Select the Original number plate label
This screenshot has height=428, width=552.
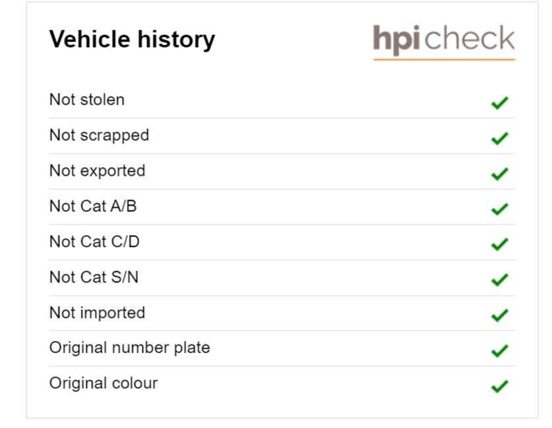129,348
